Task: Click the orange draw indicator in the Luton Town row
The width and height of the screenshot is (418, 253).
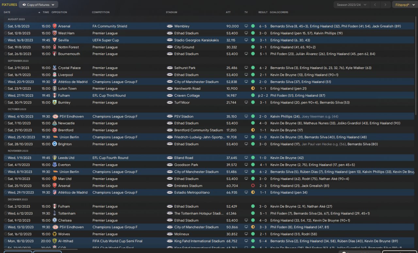Action: pyautogui.click(x=253, y=88)
